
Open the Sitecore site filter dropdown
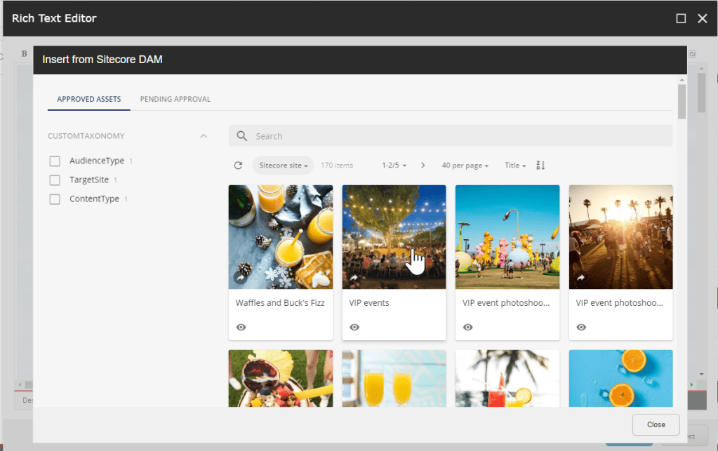pos(283,166)
